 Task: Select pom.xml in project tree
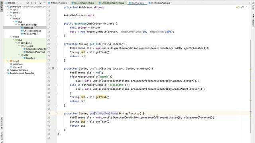pyautogui.click(x=17, y=67)
